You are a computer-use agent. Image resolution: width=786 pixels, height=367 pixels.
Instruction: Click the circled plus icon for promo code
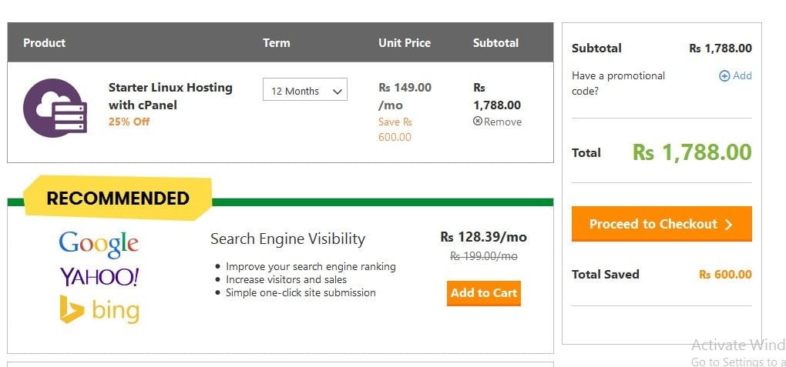coord(724,76)
